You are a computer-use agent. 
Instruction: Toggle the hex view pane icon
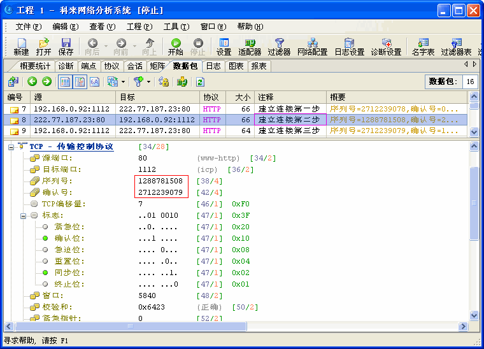(x=94, y=82)
